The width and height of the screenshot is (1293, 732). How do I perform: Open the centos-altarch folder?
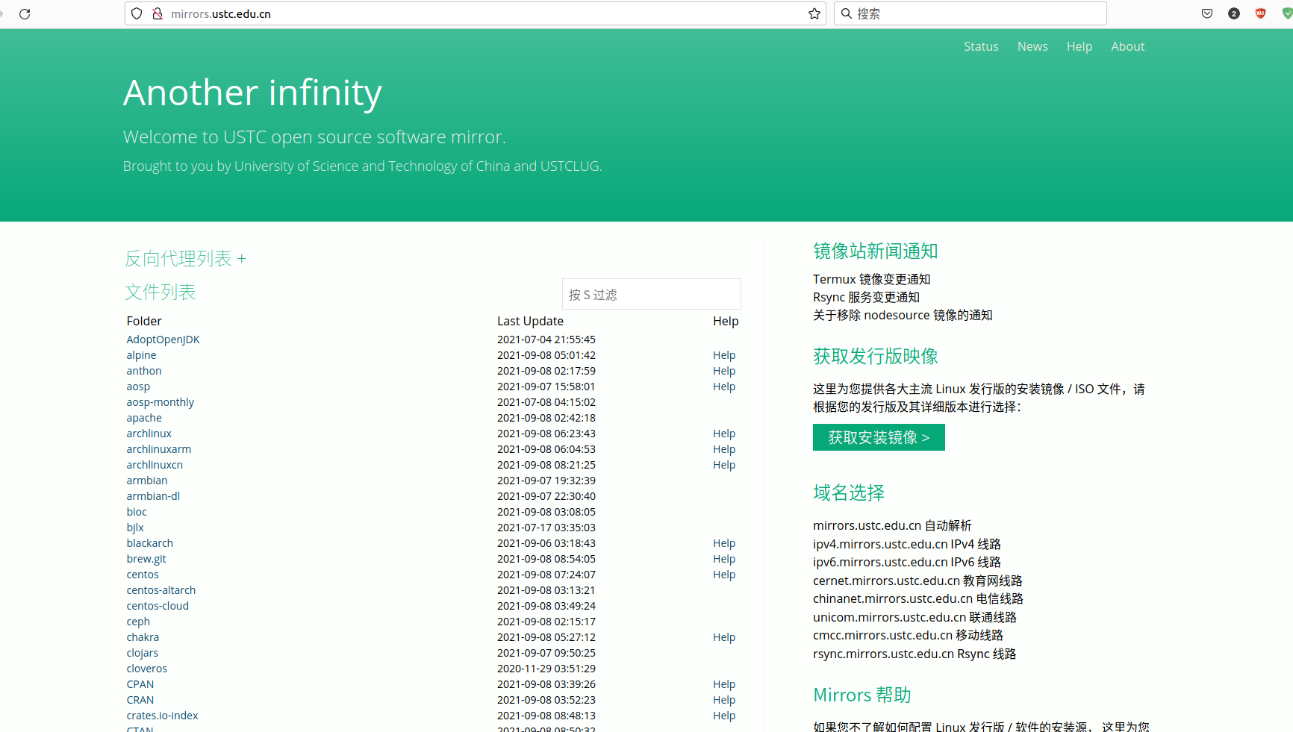(161, 590)
